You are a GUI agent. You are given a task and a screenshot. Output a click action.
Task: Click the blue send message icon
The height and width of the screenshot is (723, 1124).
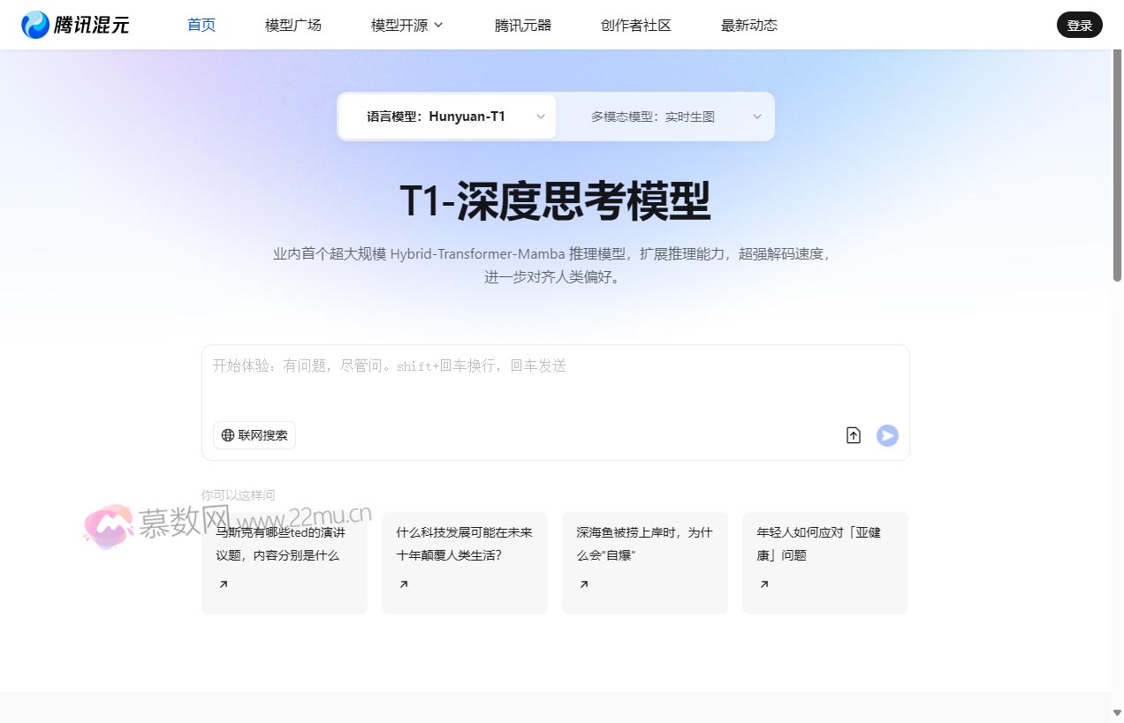tap(887, 434)
